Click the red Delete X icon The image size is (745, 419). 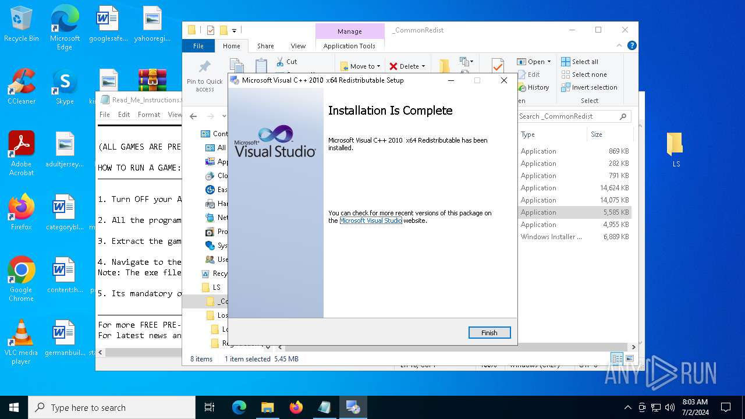coord(393,66)
